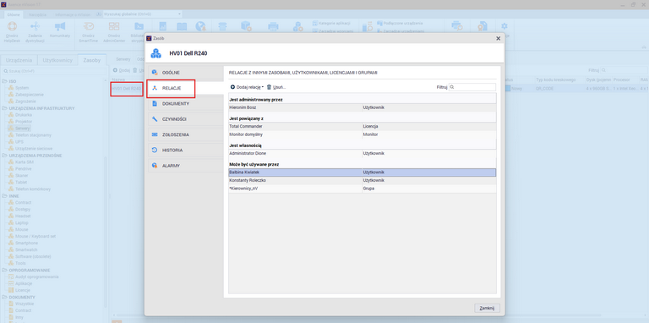The height and width of the screenshot is (323, 649).
Task: Open the CZYNNOŚCI section with wrench icon
Action: tap(185, 119)
